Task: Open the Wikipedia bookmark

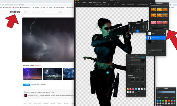Action: tap(36, 7)
